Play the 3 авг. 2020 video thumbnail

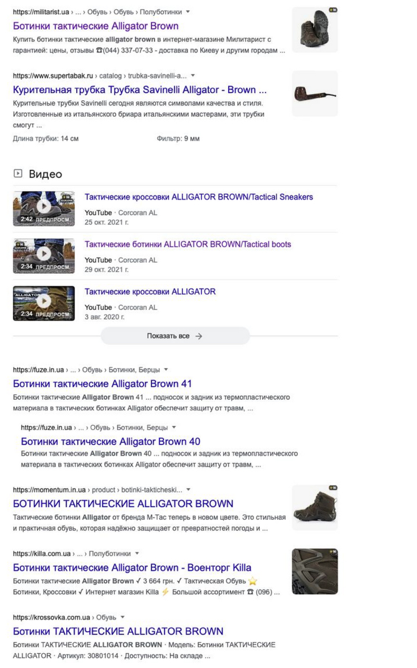click(x=44, y=303)
